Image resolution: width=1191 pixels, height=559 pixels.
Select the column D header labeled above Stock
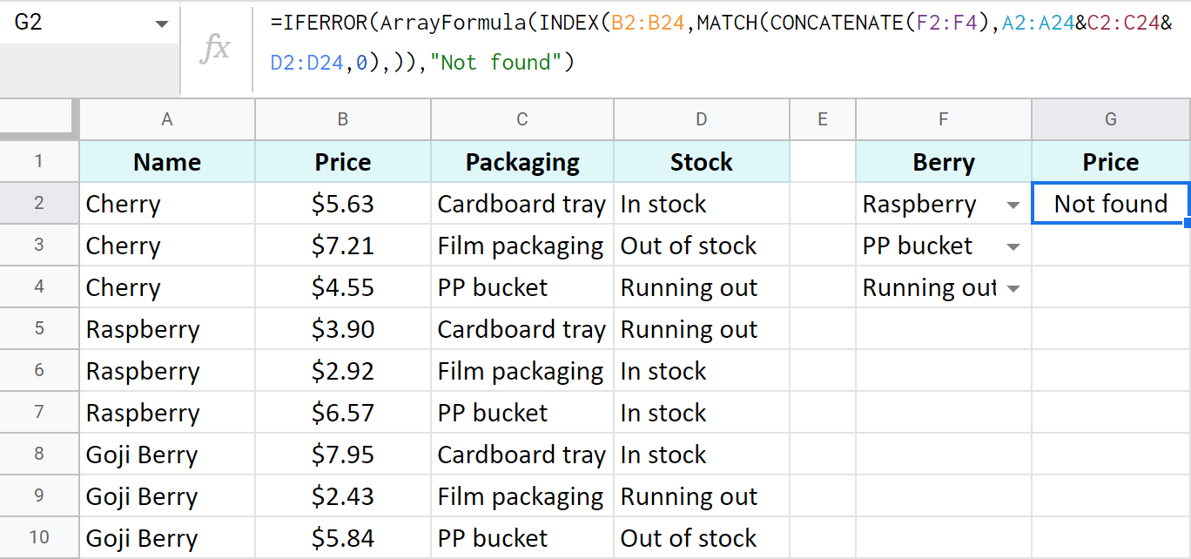pos(701,119)
